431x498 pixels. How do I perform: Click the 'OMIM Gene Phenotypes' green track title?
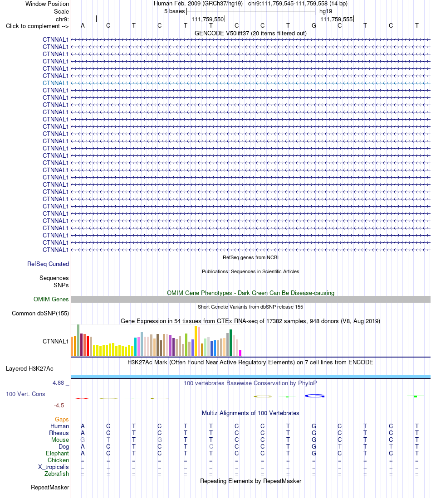[x=250, y=293]
